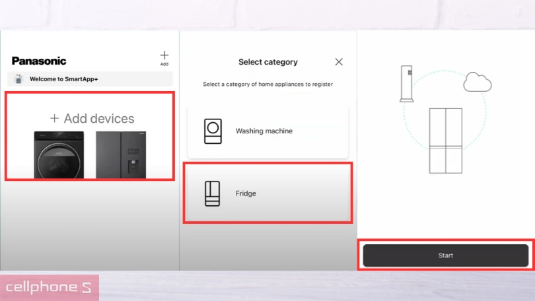This screenshot has width=535, height=301.
Task: Choose the Fridge category card
Action: [268, 193]
